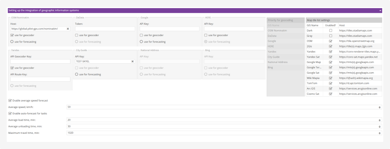The image size is (390, 149).
Task: Adjust the Maximum travel time spinner
Action: point(380,133)
